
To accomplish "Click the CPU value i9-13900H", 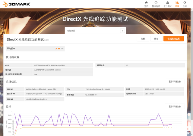I will 97,89.
